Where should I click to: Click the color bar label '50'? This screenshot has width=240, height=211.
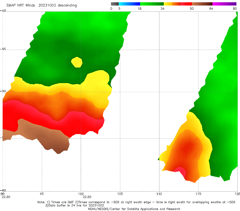coord(192,8)
